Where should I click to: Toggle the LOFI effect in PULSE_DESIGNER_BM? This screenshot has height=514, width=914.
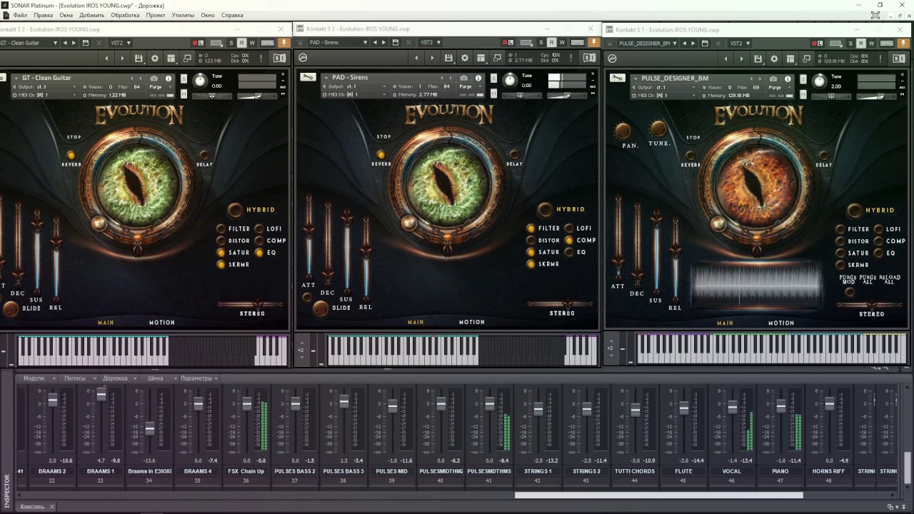[x=878, y=229]
